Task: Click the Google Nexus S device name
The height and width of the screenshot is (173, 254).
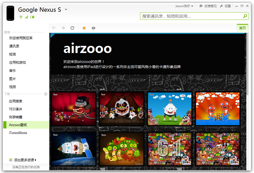Action: pyautogui.click(x=40, y=10)
